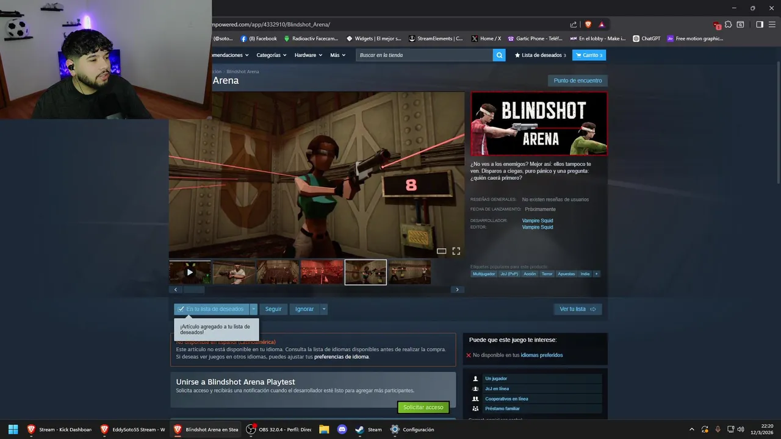Play the trailer video thumbnail
Screen dimensions: 781x439
coord(190,272)
